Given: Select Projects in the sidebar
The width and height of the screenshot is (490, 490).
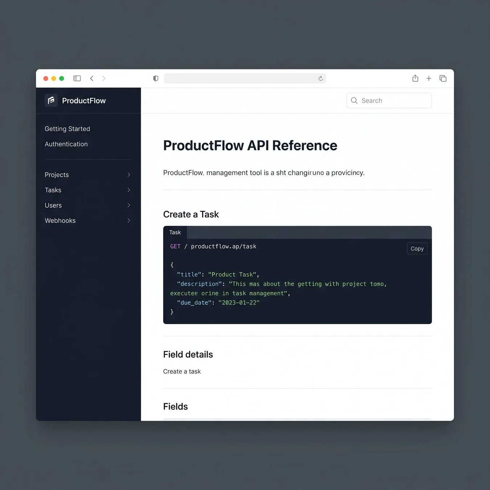Looking at the screenshot, I should tap(57, 175).
